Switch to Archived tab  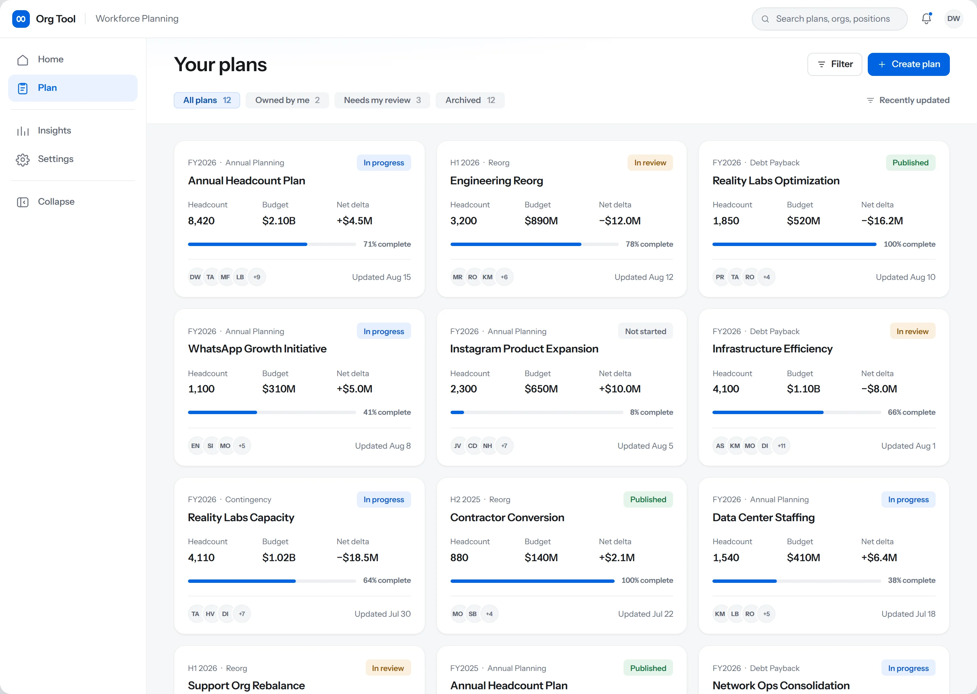470,100
